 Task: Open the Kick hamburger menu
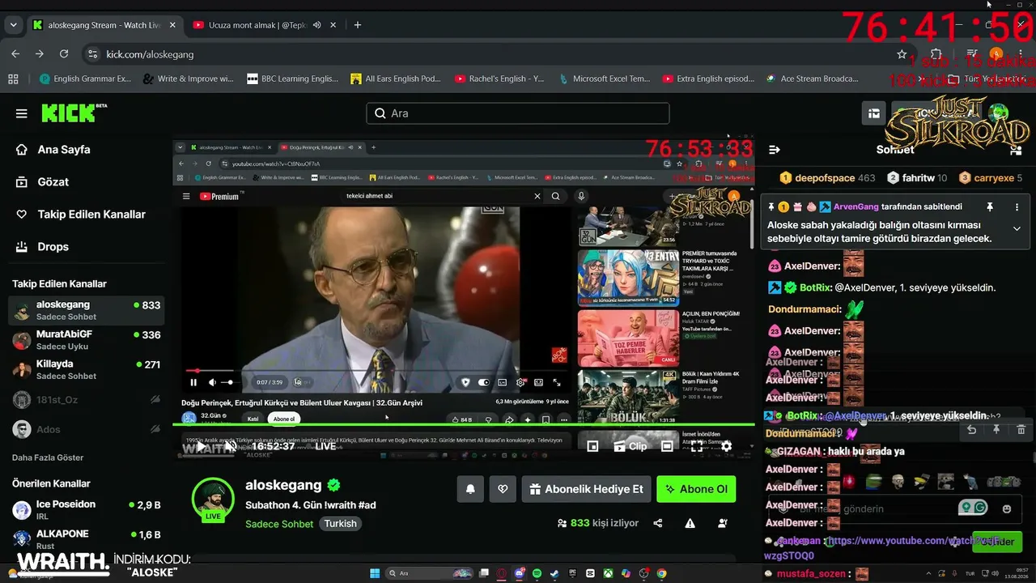click(x=22, y=113)
